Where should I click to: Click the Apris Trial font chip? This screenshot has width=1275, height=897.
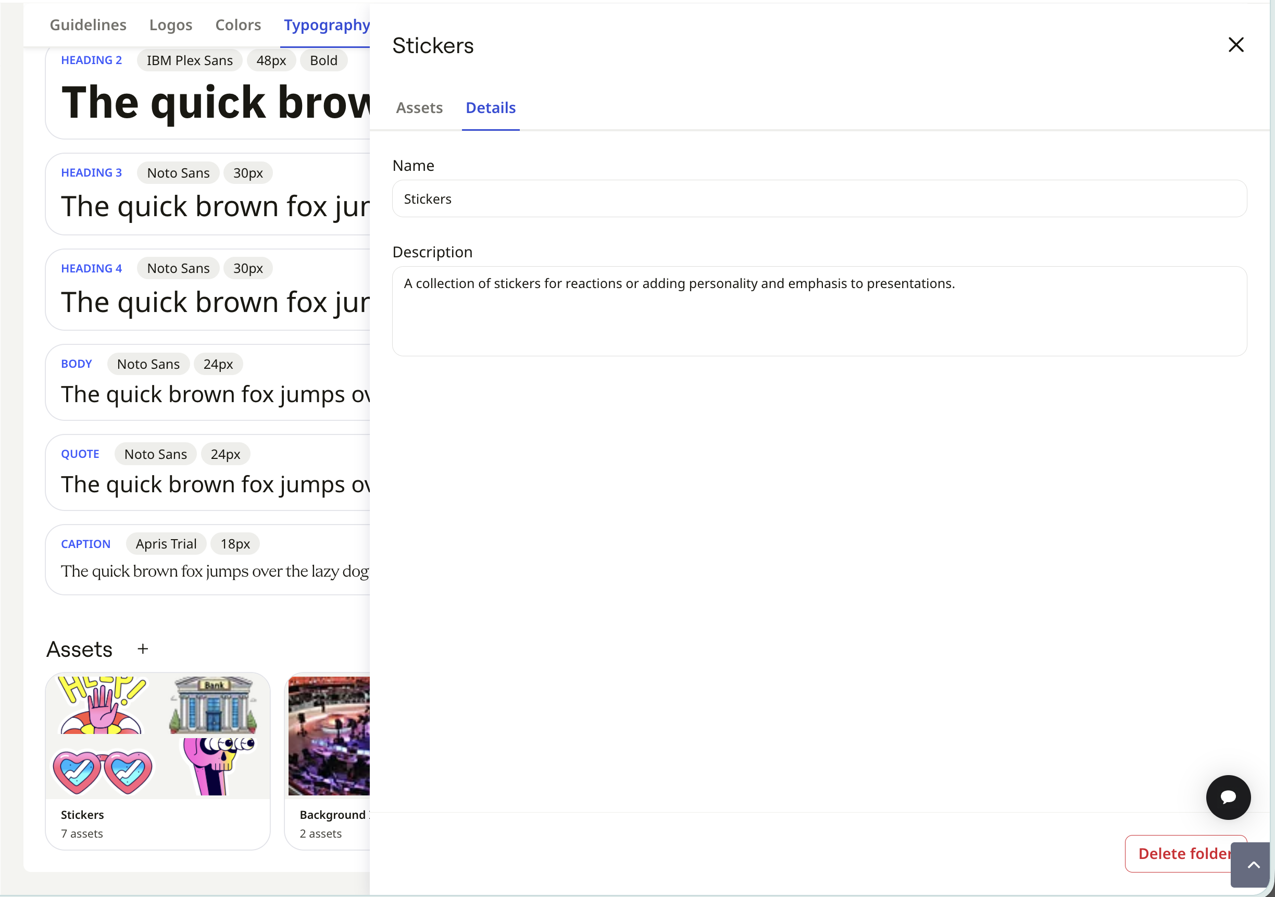tap(166, 544)
